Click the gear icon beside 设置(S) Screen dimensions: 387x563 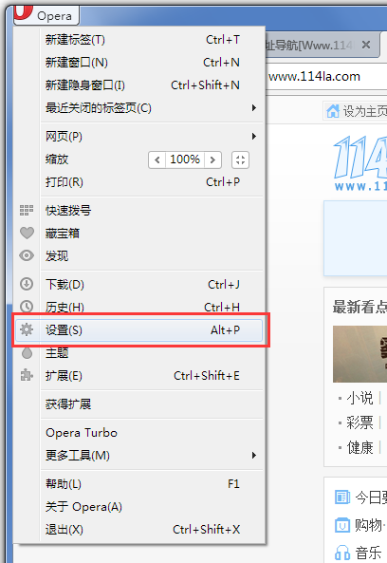pyautogui.click(x=27, y=329)
